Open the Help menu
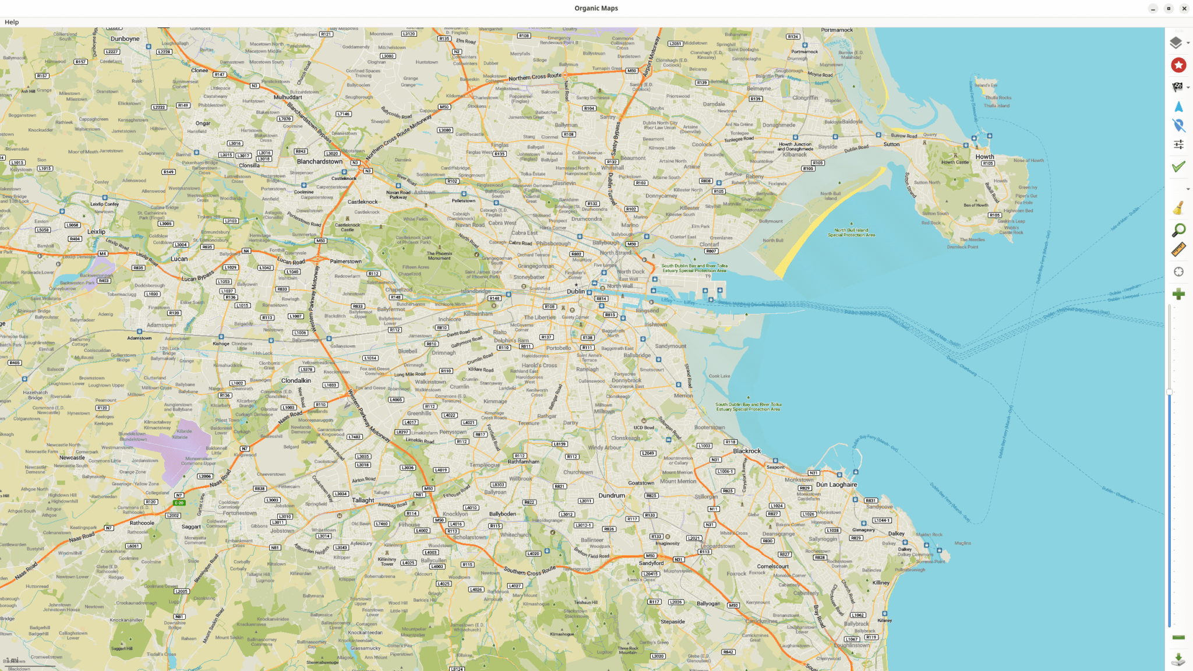Viewport: 1193px width, 671px height. click(x=11, y=22)
